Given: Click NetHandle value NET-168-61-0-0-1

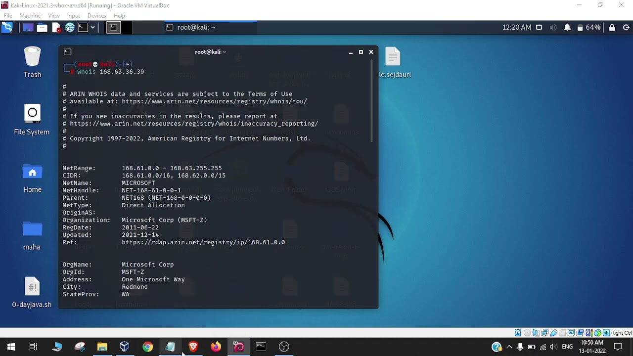Looking at the screenshot, I should pyautogui.click(x=151, y=190).
